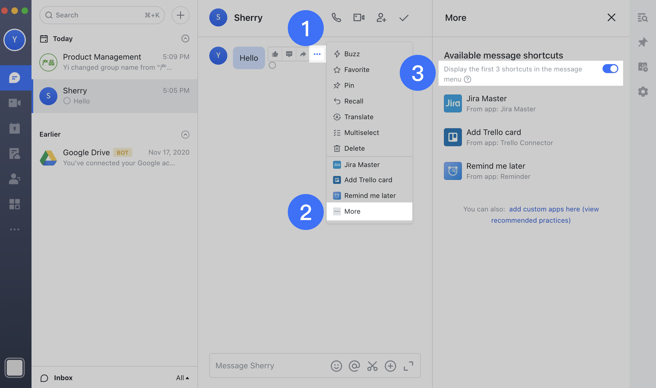The height and width of the screenshot is (388, 656).
Task: Collapse the Earlier conversation section
Action: click(x=185, y=135)
